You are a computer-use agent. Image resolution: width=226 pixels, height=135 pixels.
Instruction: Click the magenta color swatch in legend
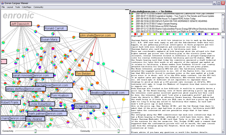tap(218, 34)
